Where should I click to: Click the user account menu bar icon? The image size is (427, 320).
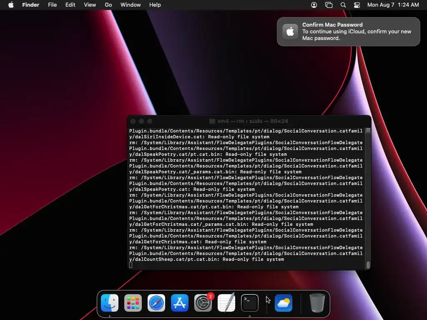314,5
